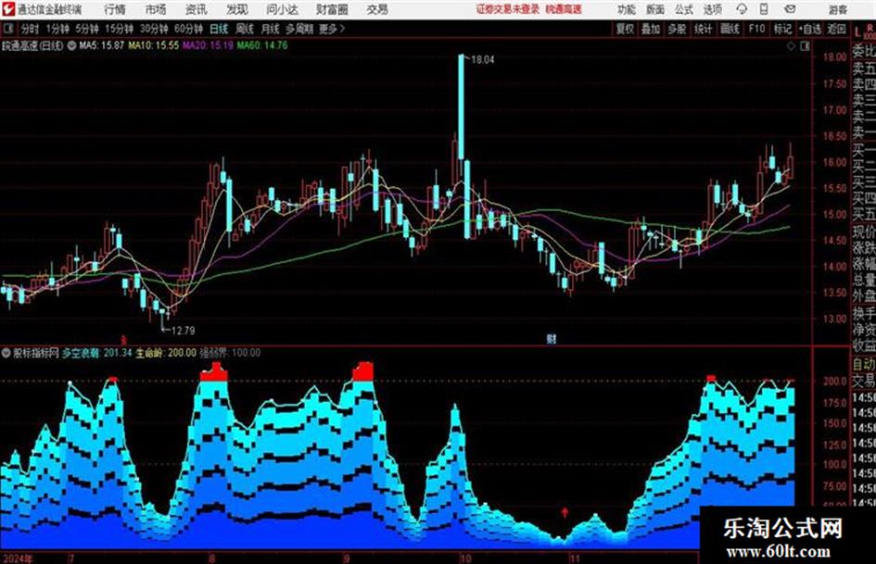Add stock to 自选 watchlist
Image resolution: width=876 pixels, height=564 pixels.
pyautogui.click(x=809, y=29)
